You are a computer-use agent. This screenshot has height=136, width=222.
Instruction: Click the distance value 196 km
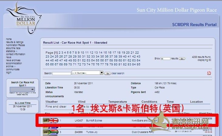click(166, 83)
